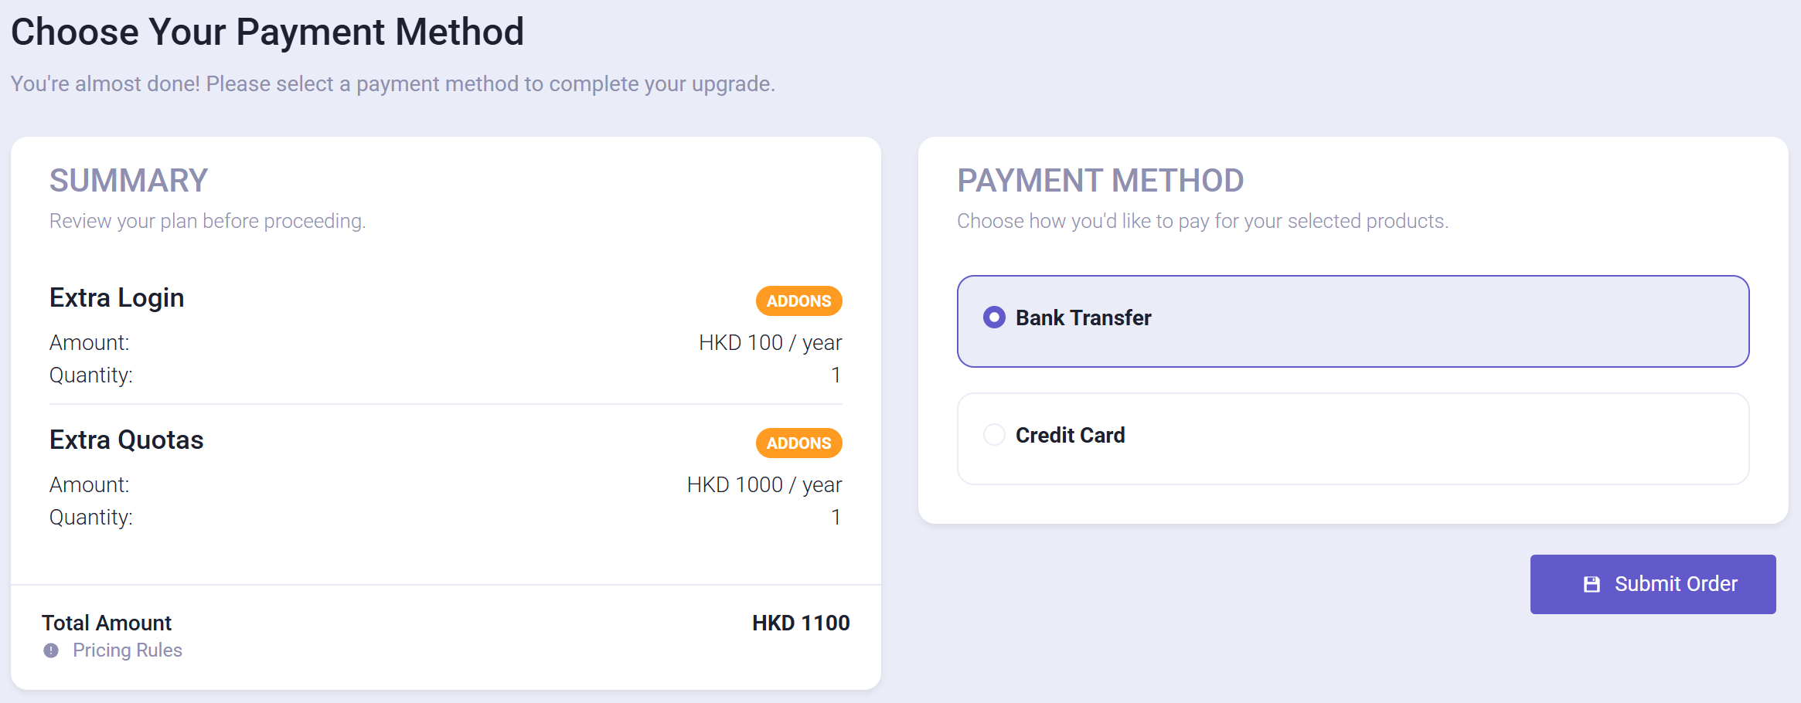Open the Pricing Rules link
This screenshot has width=1801, height=703.
(128, 650)
